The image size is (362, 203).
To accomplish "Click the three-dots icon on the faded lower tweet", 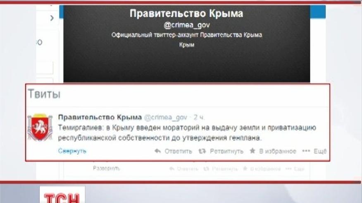I will coord(288,169).
